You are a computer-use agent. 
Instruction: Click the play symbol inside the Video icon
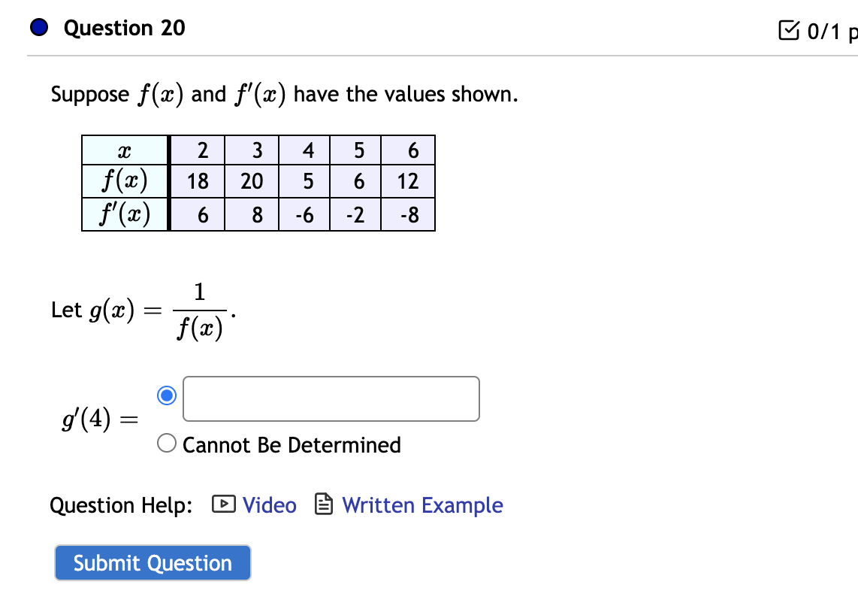point(223,504)
